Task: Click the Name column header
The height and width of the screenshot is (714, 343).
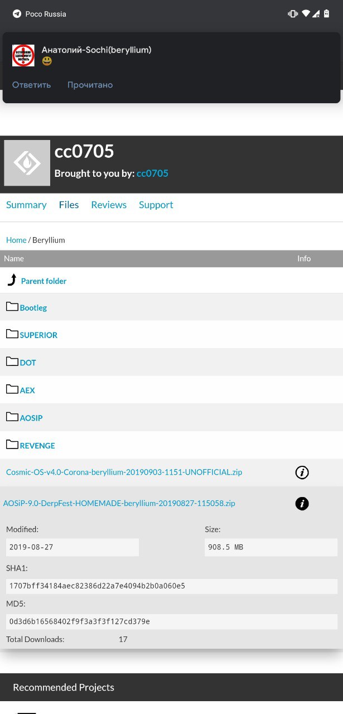Action: pyautogui.click(x=14, y=258)
